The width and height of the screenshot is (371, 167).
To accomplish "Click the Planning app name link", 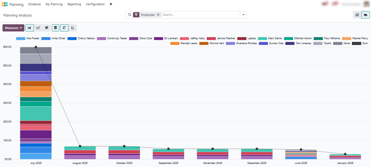I will (16, 4).
